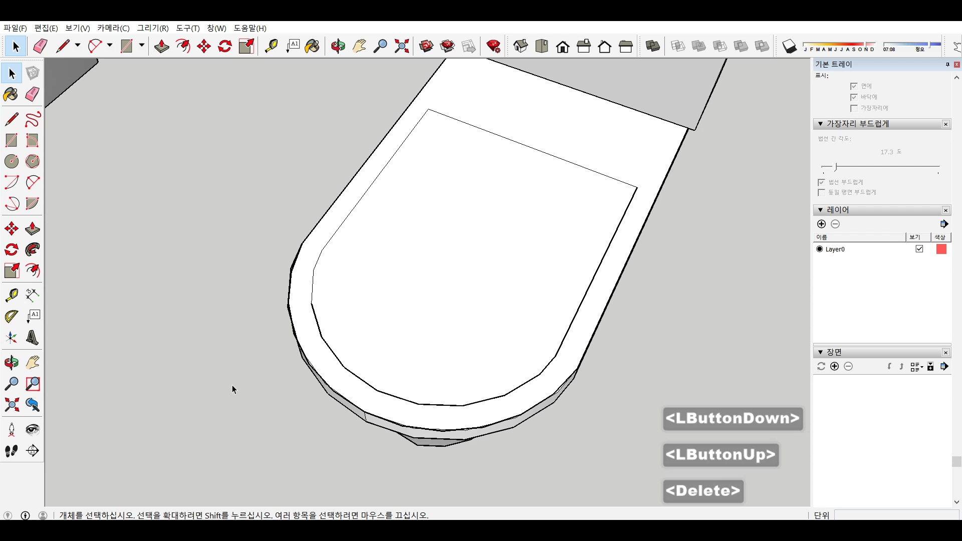This screenshot has height=541, width=962.
Task: Collapse the 레이어 panel
Action: 820,210
